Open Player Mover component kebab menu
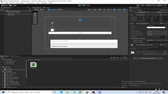Viewport: 168px width, 94px height. [x=166, y=45]
